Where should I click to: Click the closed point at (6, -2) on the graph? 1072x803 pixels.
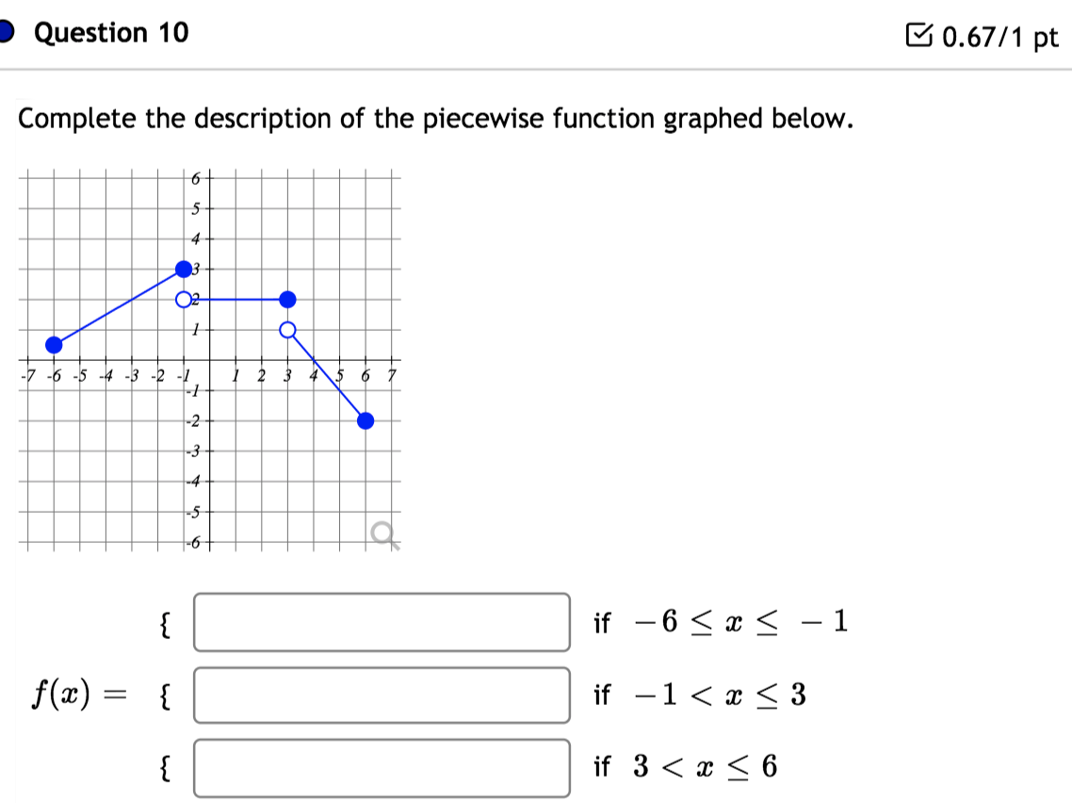(365, 420)
